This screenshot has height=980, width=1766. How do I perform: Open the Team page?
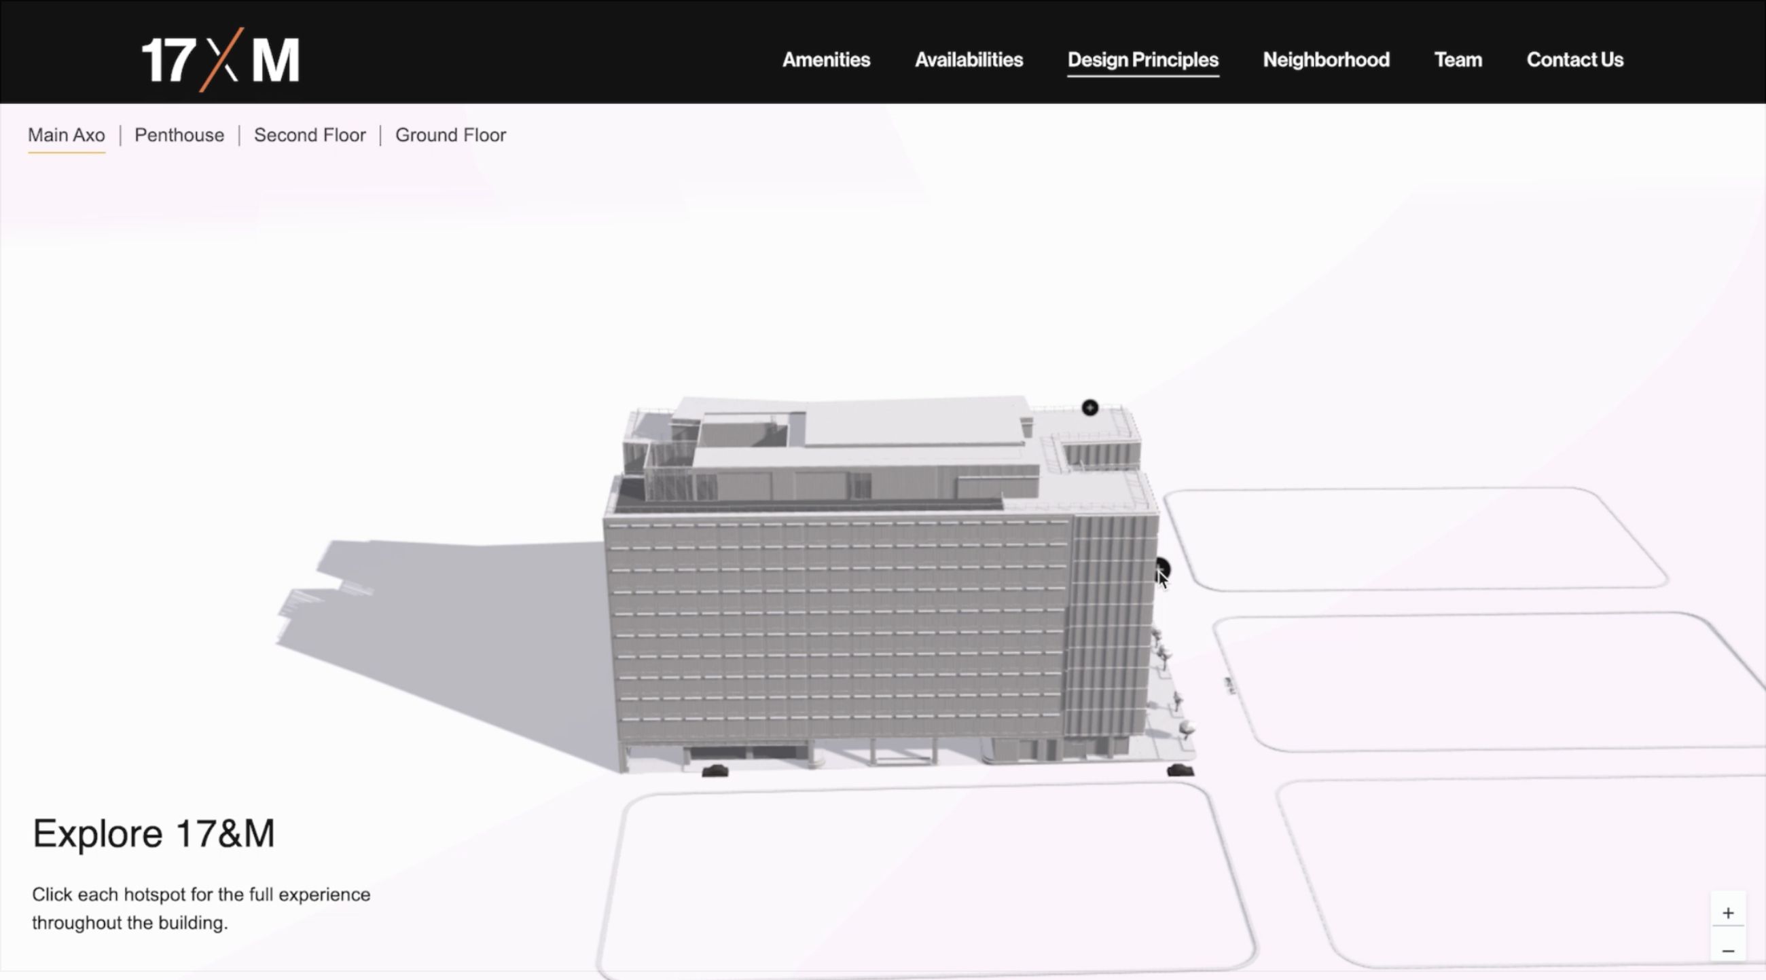click(x=1458, y=60)
